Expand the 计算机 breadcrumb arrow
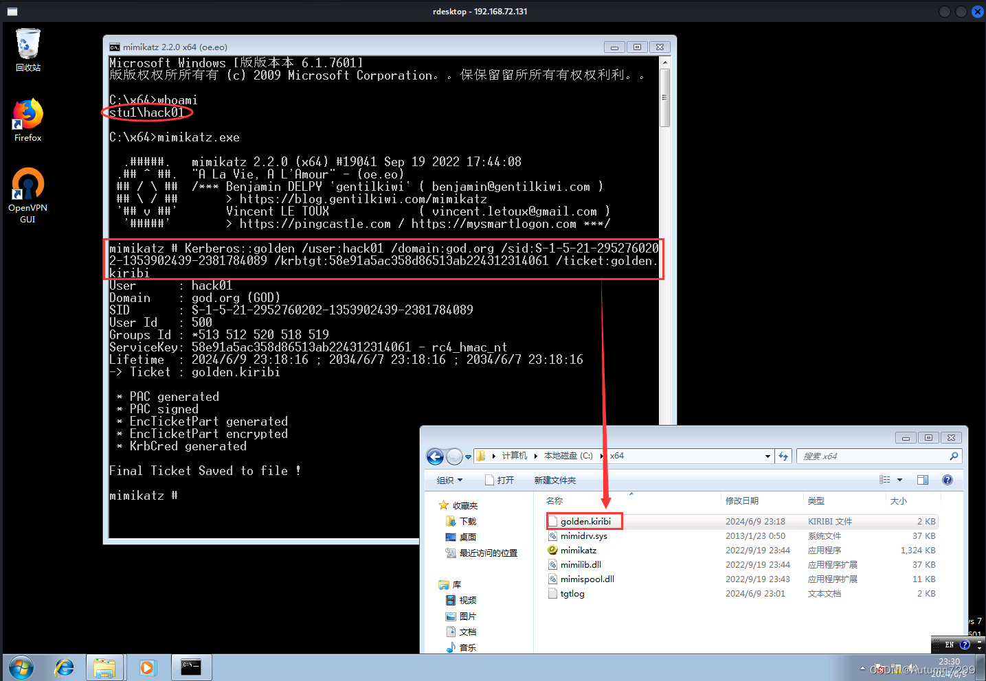 pyautogui.click(x=535, y=456)
